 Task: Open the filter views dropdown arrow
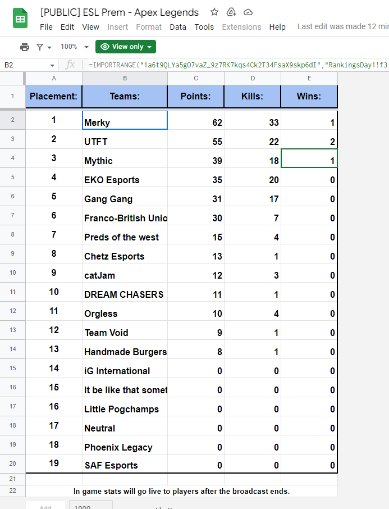coord(49,47)
